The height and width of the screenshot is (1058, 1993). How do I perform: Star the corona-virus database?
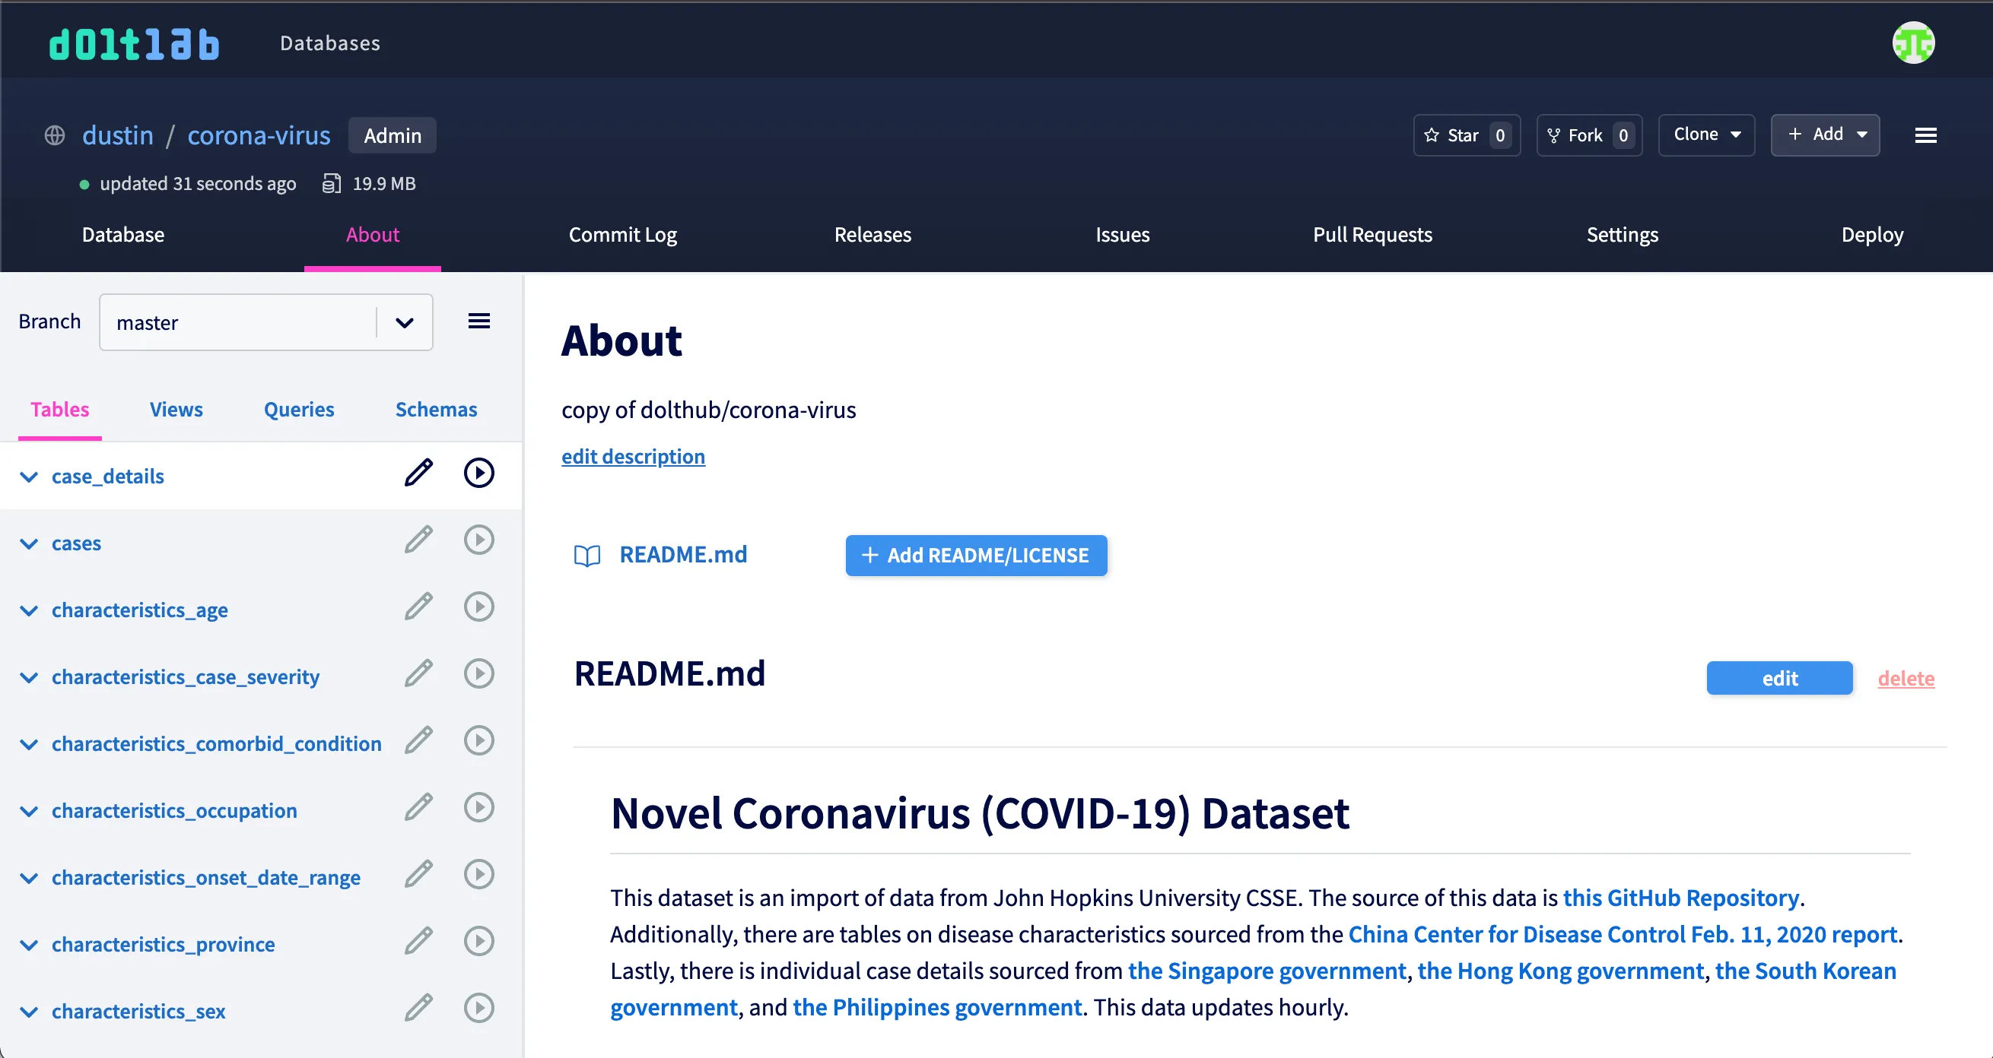(x=1465, y=135)
